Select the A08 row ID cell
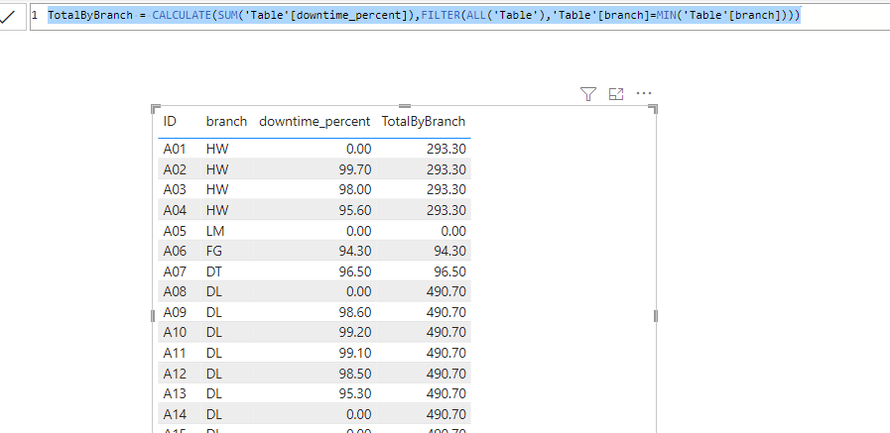This screenshot has width=890, height=433. tap(175, 292)
